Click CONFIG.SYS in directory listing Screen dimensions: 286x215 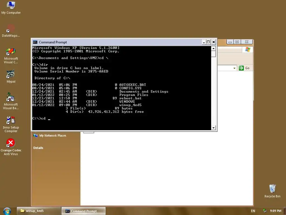130,88
